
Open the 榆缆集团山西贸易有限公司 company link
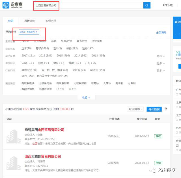44,130
